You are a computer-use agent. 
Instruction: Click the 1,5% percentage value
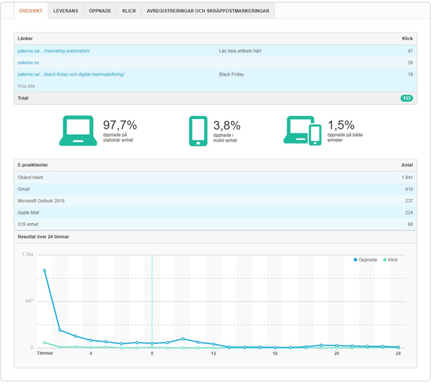[341, 125]
